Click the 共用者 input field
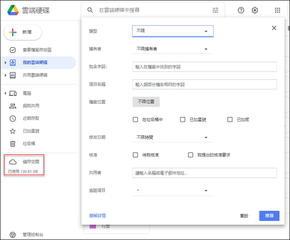The image size is (290, 240). click(205, 173)
